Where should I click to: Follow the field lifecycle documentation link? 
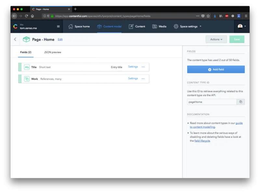point(202,141)
